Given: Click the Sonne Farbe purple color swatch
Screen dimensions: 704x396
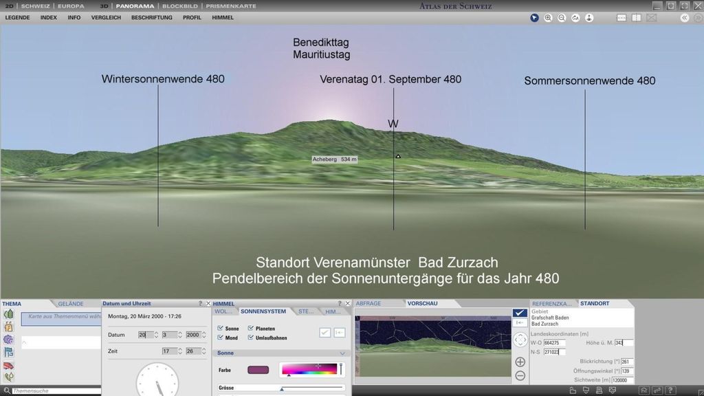Looking at the screenshot, I should click(x=258, y=370).
